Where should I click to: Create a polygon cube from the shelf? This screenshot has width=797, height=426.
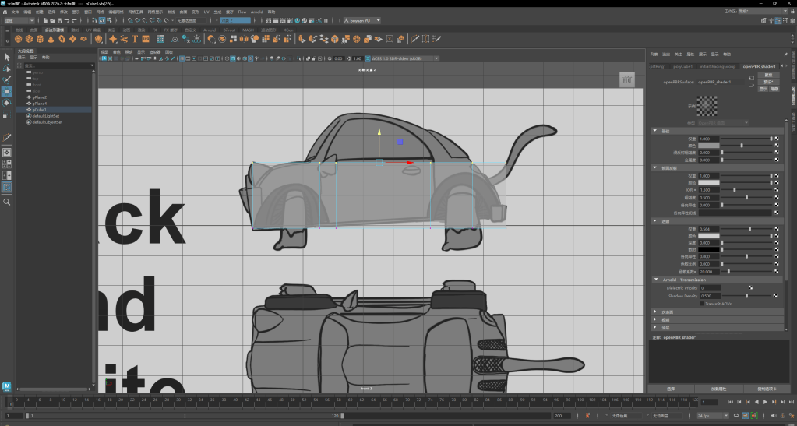pos(29,38)
